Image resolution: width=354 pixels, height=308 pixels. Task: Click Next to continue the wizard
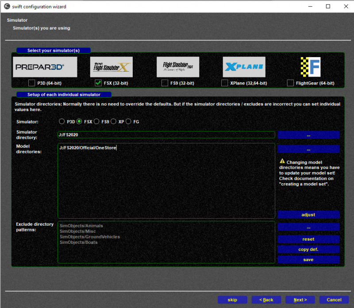tap(300, 300)
